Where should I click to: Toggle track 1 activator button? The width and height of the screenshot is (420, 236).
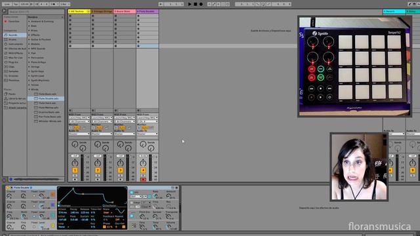pyautogui.click(x=75, y=170)
